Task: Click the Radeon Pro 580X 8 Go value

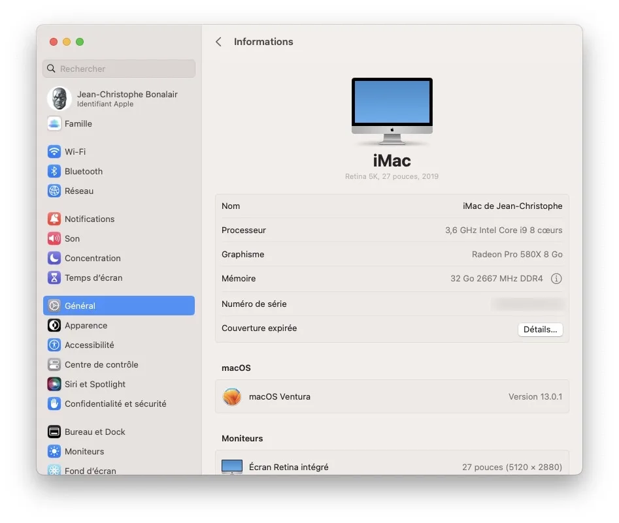Action: (517, 254)
